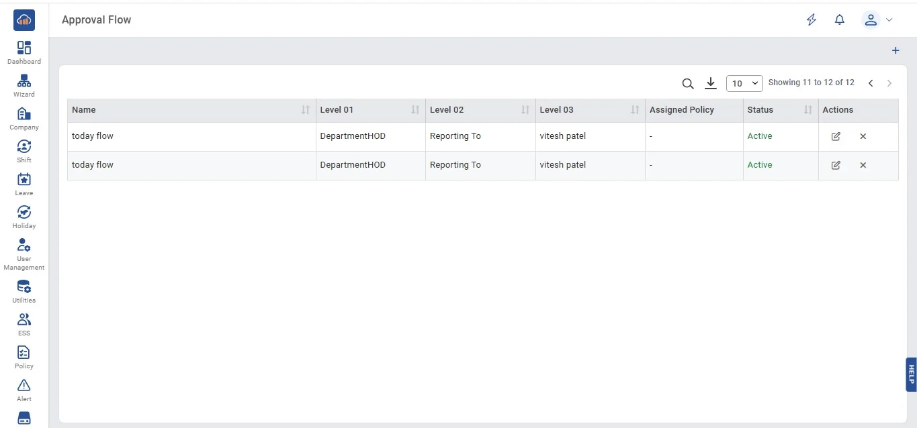Screen dimensions: 917x428
Task: Click the lightning bolt quick actions icon
Action: tap(812, 20)
